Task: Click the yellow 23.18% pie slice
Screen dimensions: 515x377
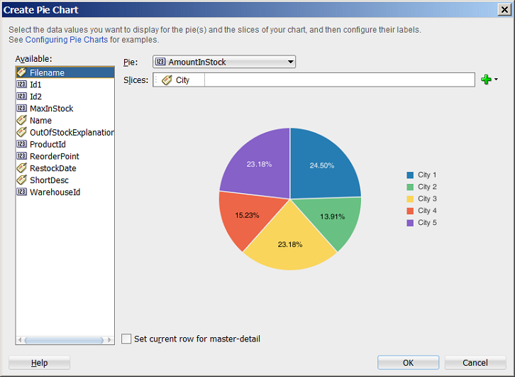Action: (x=290, y=244)
